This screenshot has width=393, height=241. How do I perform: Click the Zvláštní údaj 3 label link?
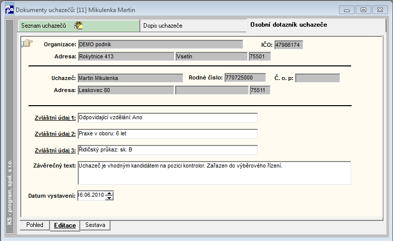(x=55, y=150)
